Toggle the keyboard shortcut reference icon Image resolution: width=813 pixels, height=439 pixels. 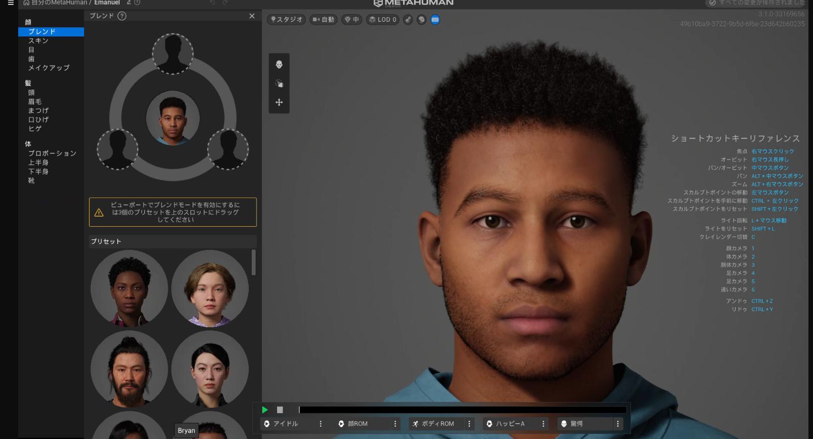point(435,20)
